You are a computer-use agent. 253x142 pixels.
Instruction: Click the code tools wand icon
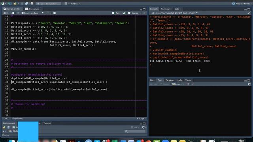[x=47, y=13]
